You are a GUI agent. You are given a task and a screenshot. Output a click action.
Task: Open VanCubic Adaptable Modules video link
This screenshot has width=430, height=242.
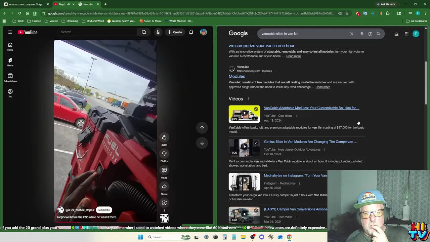click(x=311, y=108)
